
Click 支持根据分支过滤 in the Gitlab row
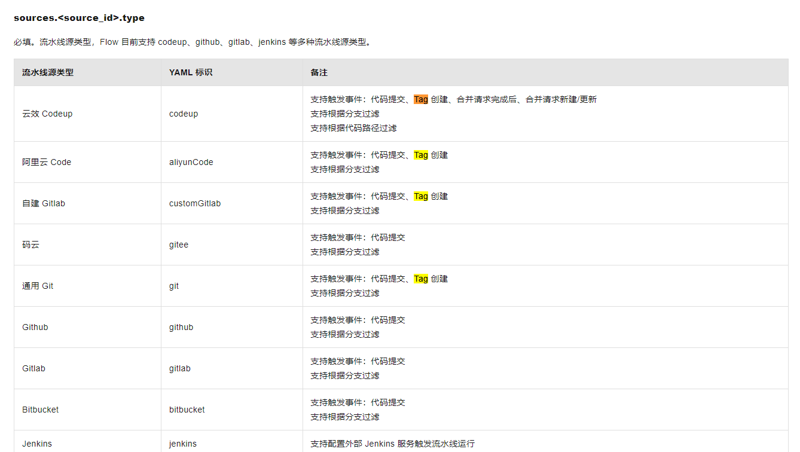345,375
